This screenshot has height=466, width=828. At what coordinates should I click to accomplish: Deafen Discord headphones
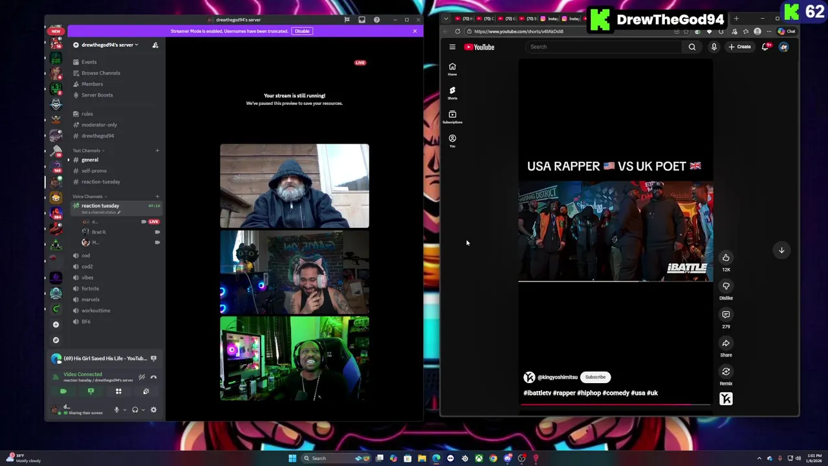(x=135, y=410)
